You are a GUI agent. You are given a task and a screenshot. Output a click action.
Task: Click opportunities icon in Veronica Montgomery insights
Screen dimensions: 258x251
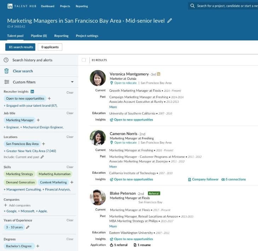click(x=111, y=120)
